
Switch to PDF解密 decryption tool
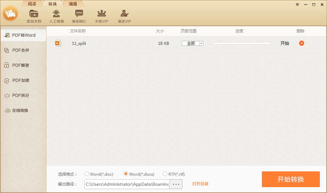(x=20, y=65)
